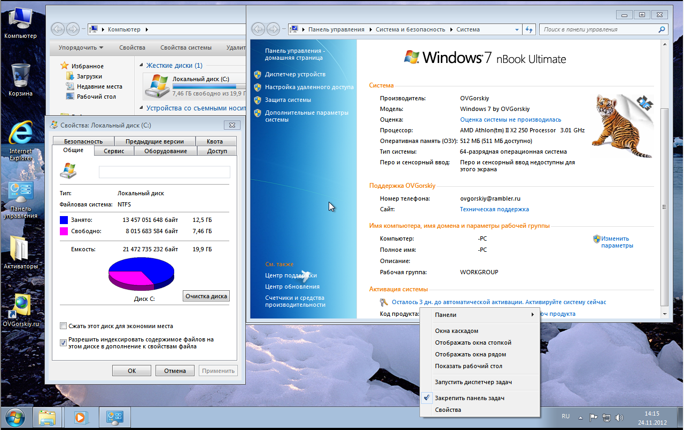The width and height of the screenshot is (684, 430).
Task: Collapse the Жесткие диски group
Action: point(141,66)
